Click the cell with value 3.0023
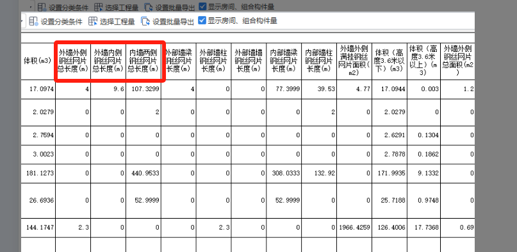The height and width of the screenshot is (252, 517). pos(38,154)
